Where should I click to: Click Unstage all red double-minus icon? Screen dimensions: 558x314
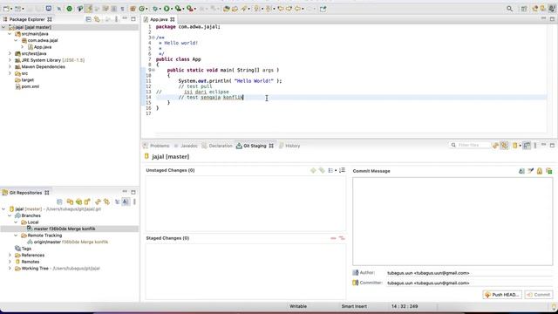342,238
